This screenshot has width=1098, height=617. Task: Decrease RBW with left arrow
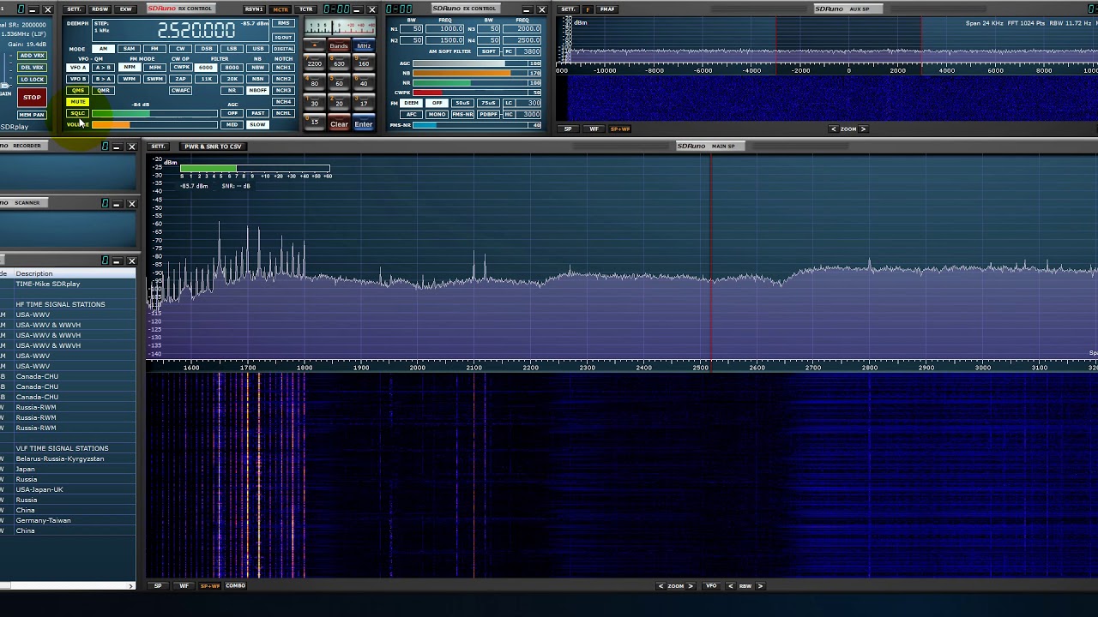(x=731, y=586)
